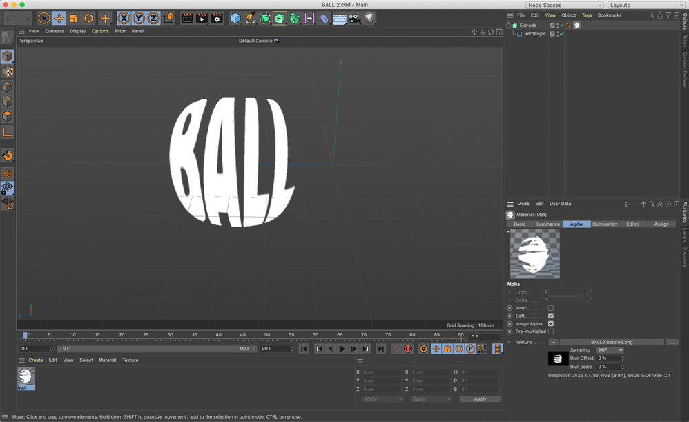689x422 pixels.
Task: Disable the Image Alpha checkbox
Action: pyautogui.click(x=550, y=323)
